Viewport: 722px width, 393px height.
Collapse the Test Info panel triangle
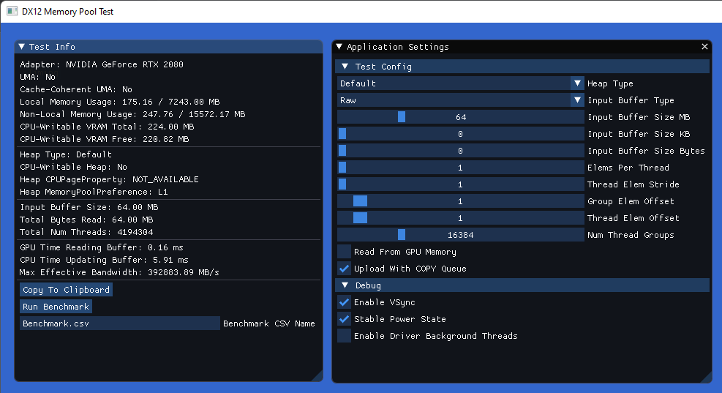click(22, 47)
